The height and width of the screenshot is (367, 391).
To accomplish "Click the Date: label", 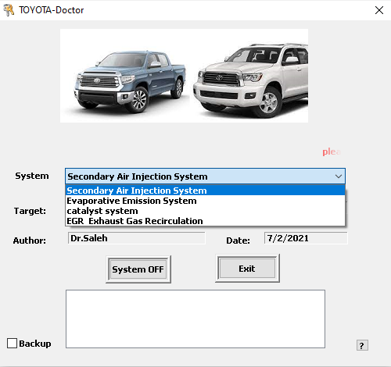I will coord(238,241).
